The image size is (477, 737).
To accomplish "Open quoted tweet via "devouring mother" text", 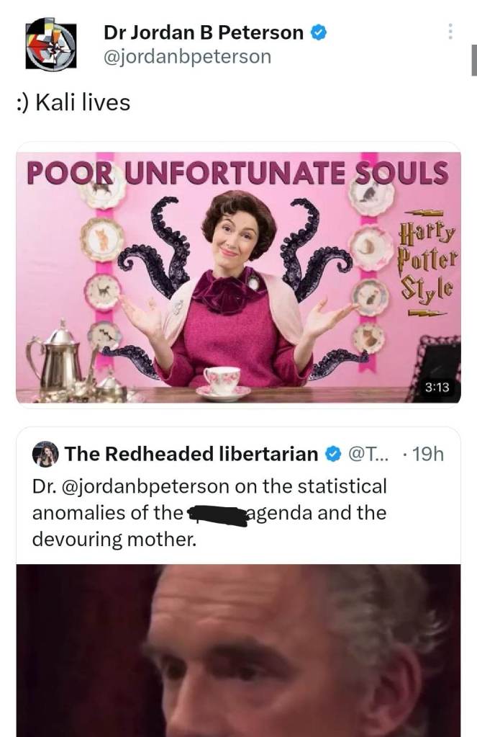I will point(114,539).
